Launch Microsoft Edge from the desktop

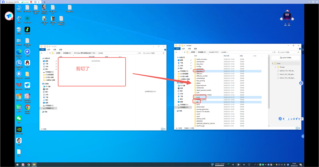click(19, 54)
